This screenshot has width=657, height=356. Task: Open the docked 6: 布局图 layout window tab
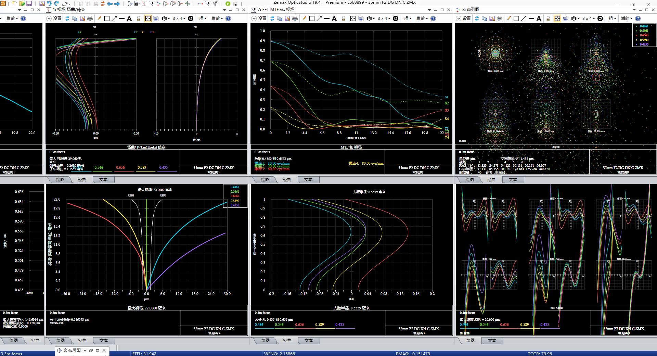click(72, 350)
